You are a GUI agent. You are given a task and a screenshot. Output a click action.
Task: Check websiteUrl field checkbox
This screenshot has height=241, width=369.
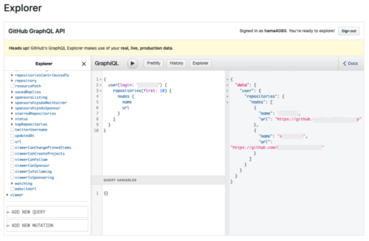(12, 189)
